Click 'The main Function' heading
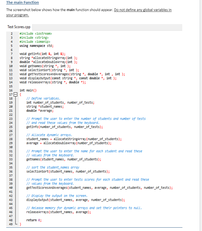202x231 pixels. point(23,2)
